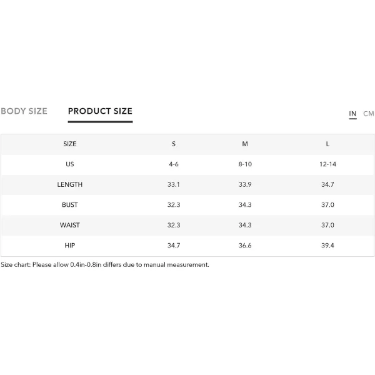Click US size 12-14 cell
The image size is (375, 375).
coord(327,164)
